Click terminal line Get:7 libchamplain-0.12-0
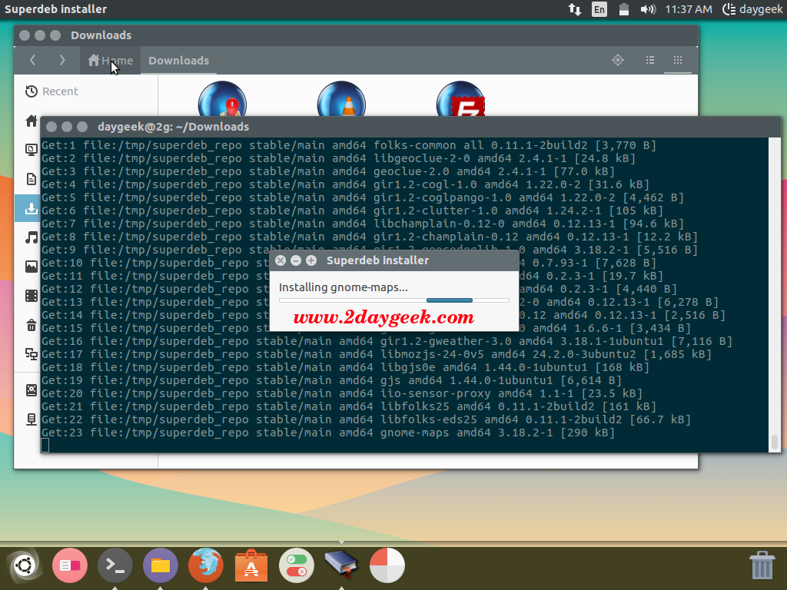The image size is (787, 590). (x=363, y=224)
